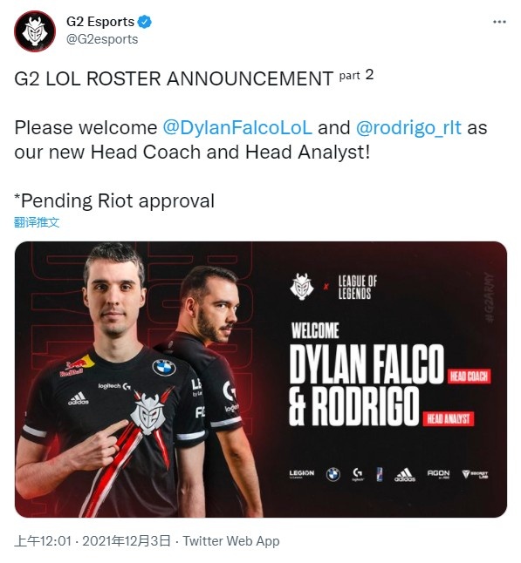
Task: Click the translate tweet link
Action: [37, 222]
